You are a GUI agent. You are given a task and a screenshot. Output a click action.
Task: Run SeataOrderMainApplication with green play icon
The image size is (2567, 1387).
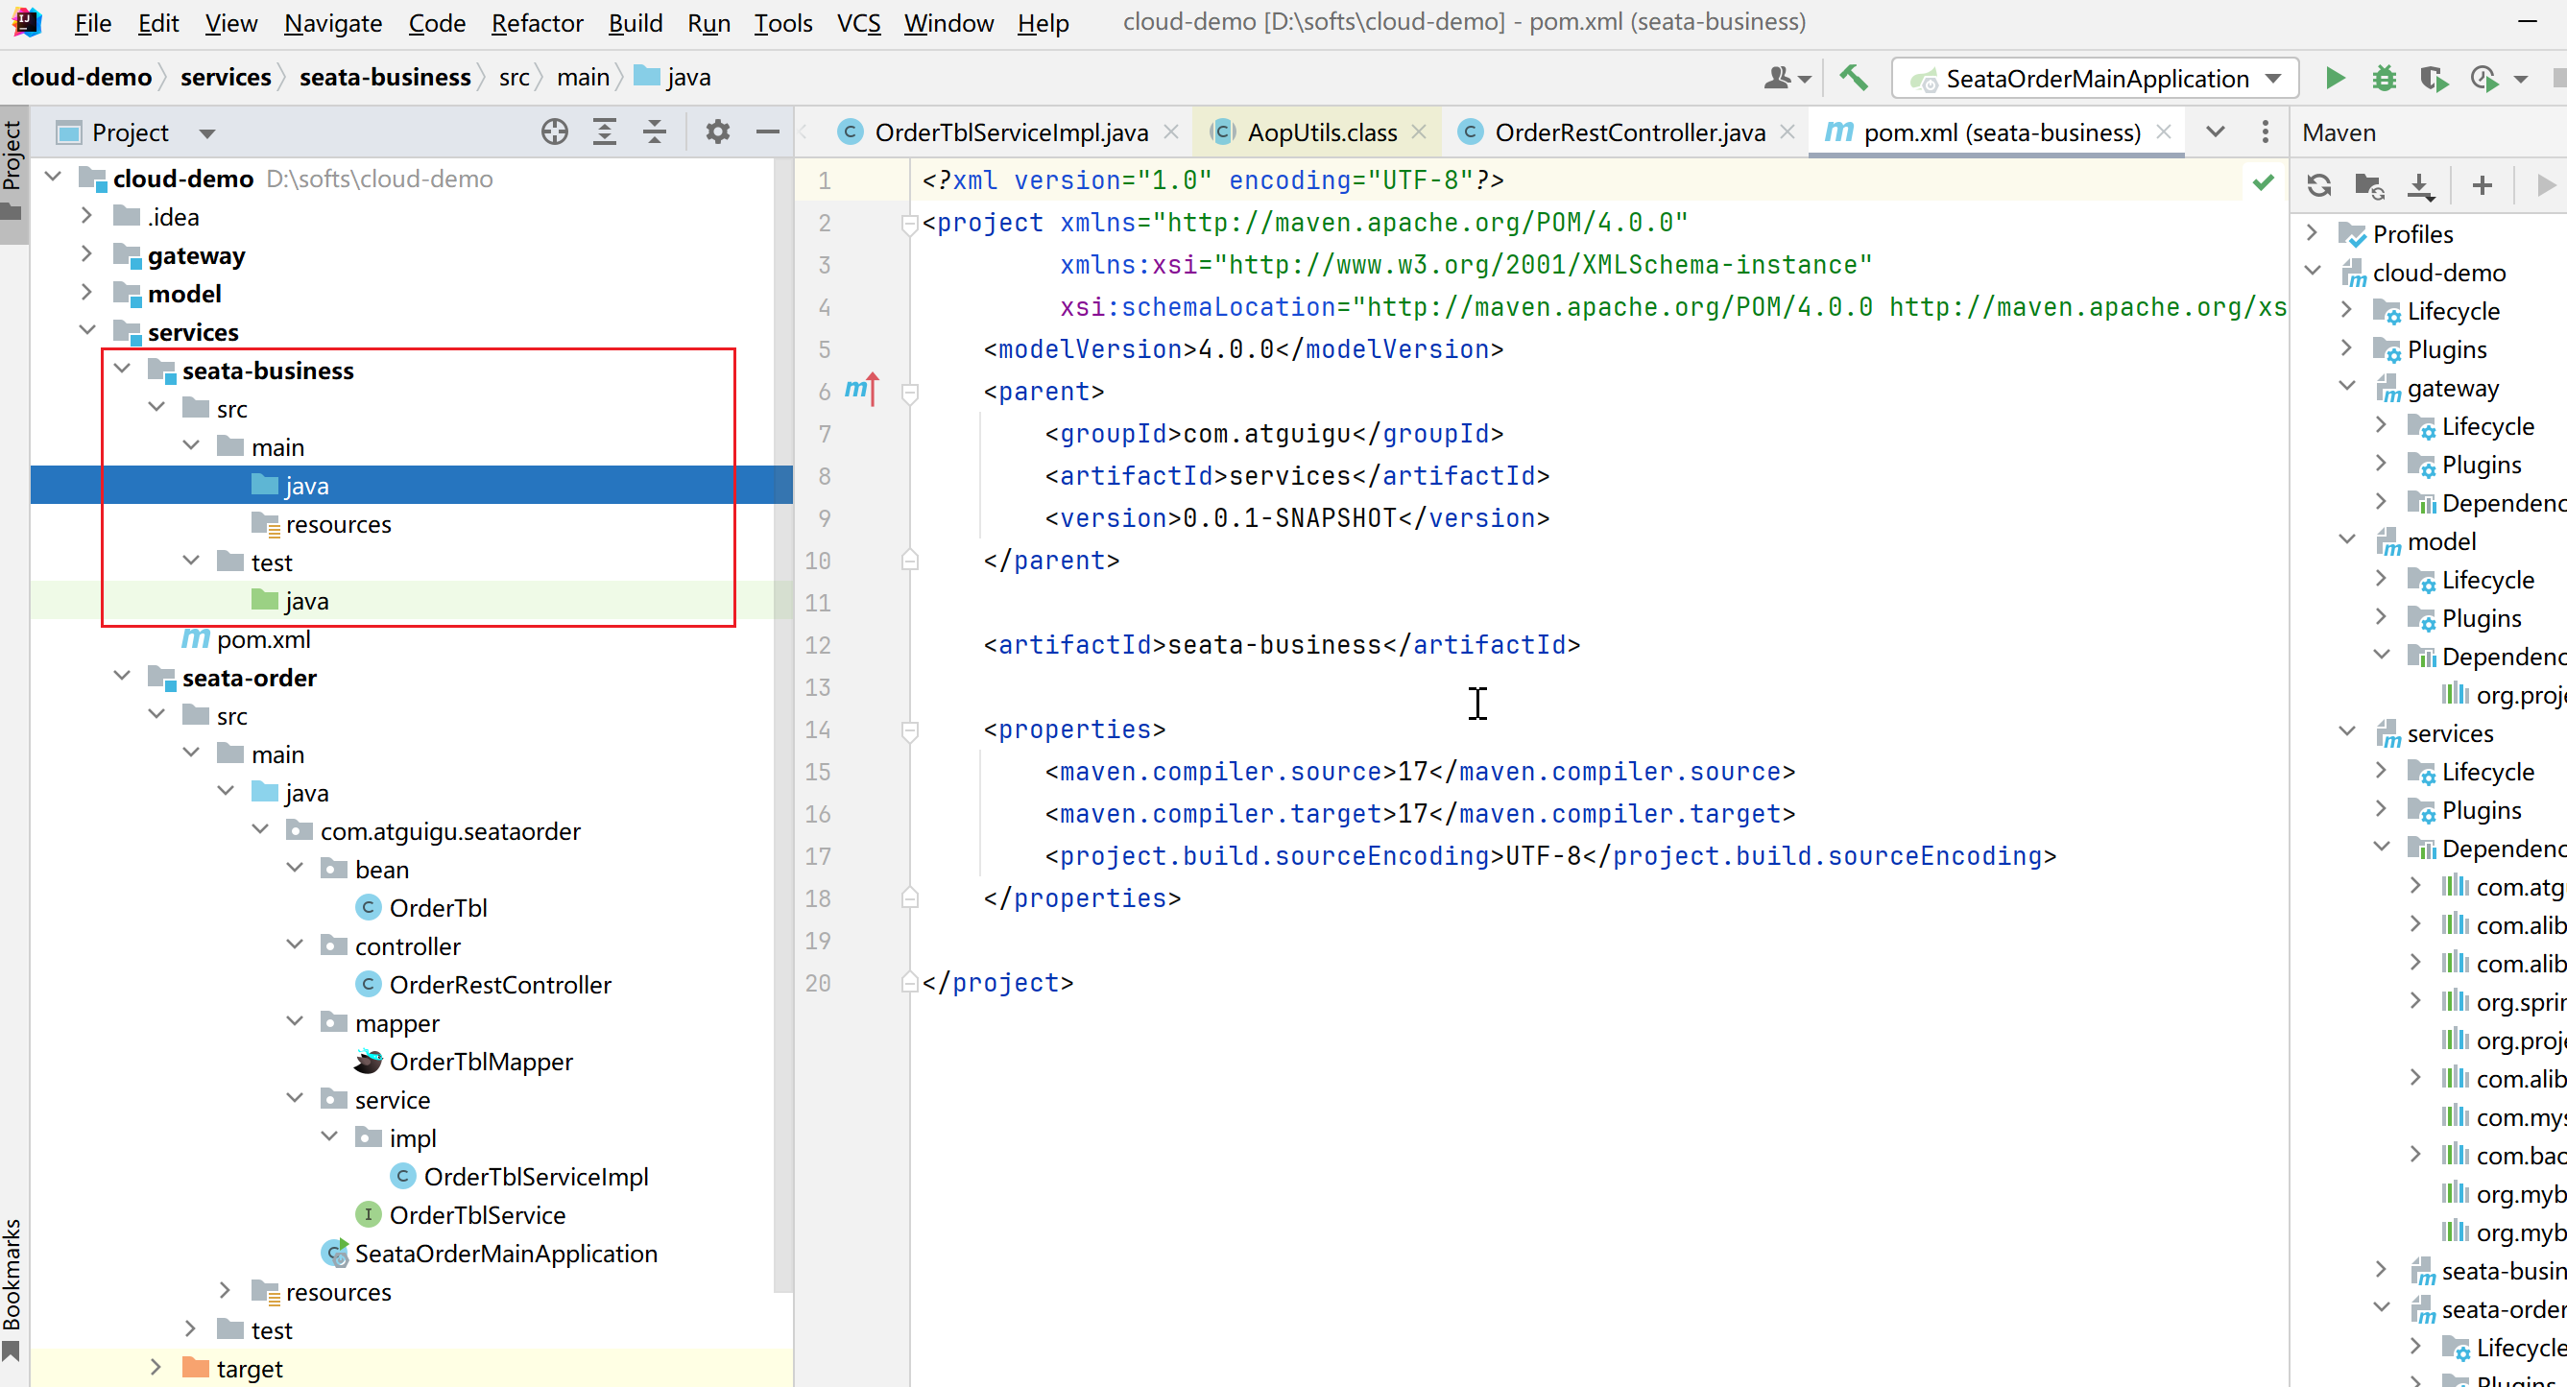pyautogui.click(x=2334, y=78)
